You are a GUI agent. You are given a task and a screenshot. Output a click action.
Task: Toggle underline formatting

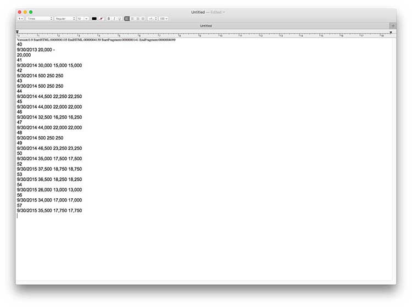(119, 19)
